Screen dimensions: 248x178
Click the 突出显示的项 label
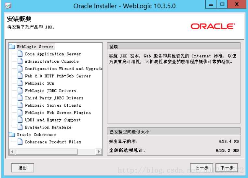[x=123, y=141]
